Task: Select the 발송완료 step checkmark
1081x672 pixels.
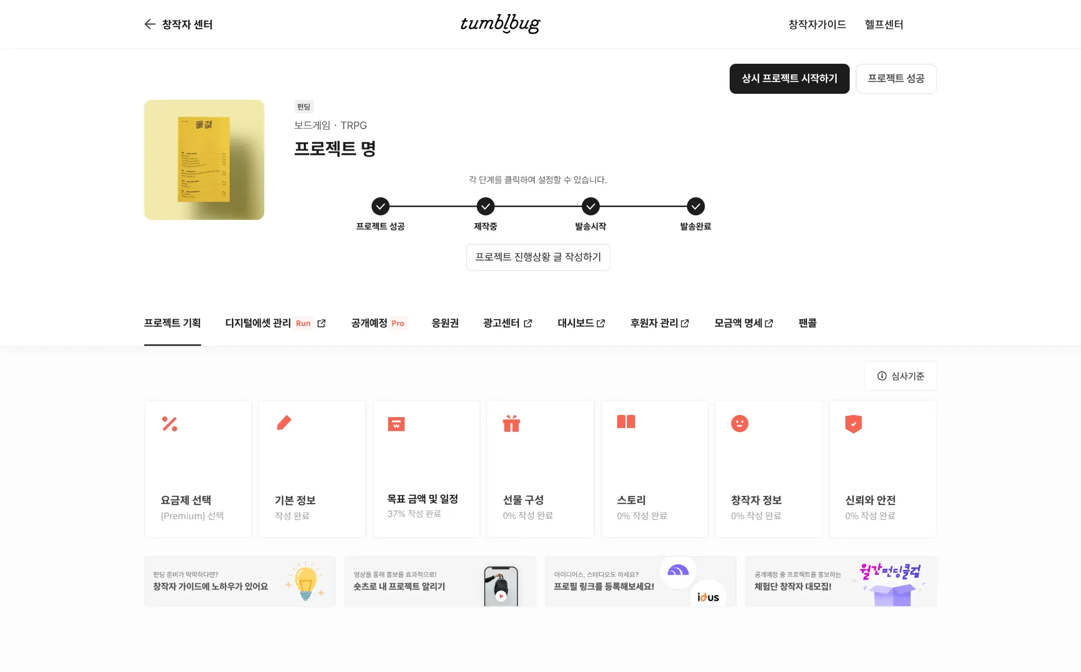Action: pyautogui.click(x=696, y=206)
